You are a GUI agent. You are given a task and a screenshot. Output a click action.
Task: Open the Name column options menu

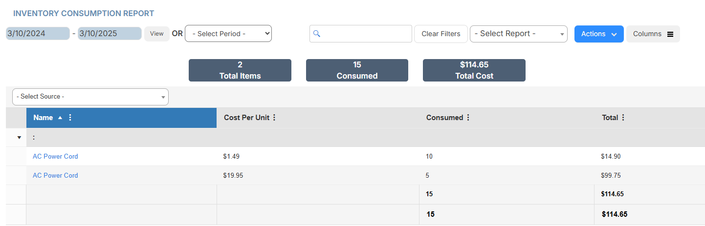point(70,118)
